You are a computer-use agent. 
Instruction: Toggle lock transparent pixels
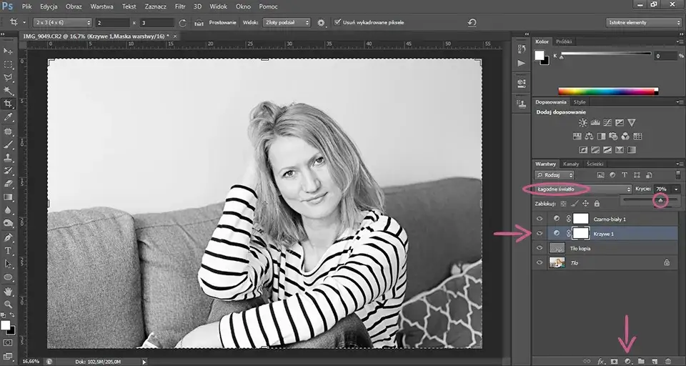[x=564, y=204]
